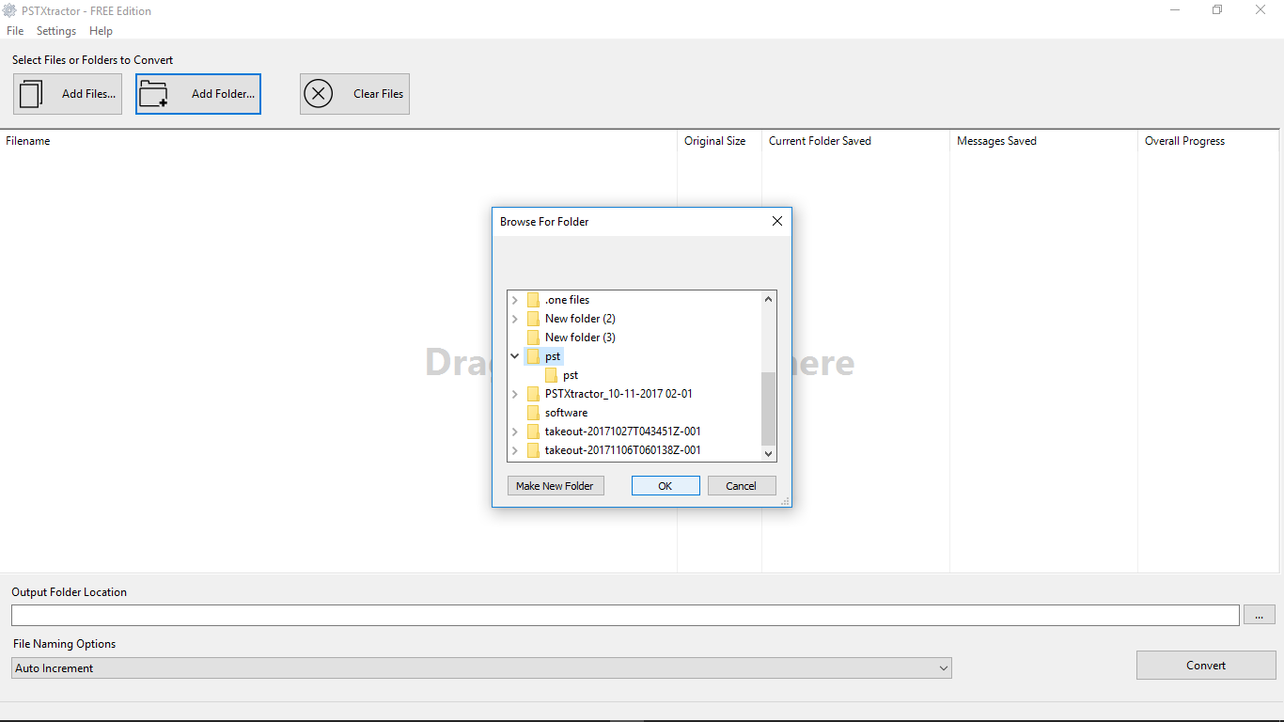This screenshot has height=722, width=1284.
Task: Click the Add Folder icon with plus
Action: coord(153,94)
